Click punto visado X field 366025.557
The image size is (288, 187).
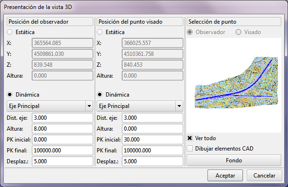(153, 43)
